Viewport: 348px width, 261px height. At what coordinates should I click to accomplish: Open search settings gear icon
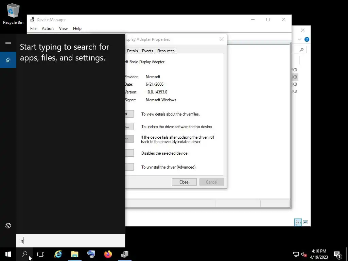click(8, 226)
